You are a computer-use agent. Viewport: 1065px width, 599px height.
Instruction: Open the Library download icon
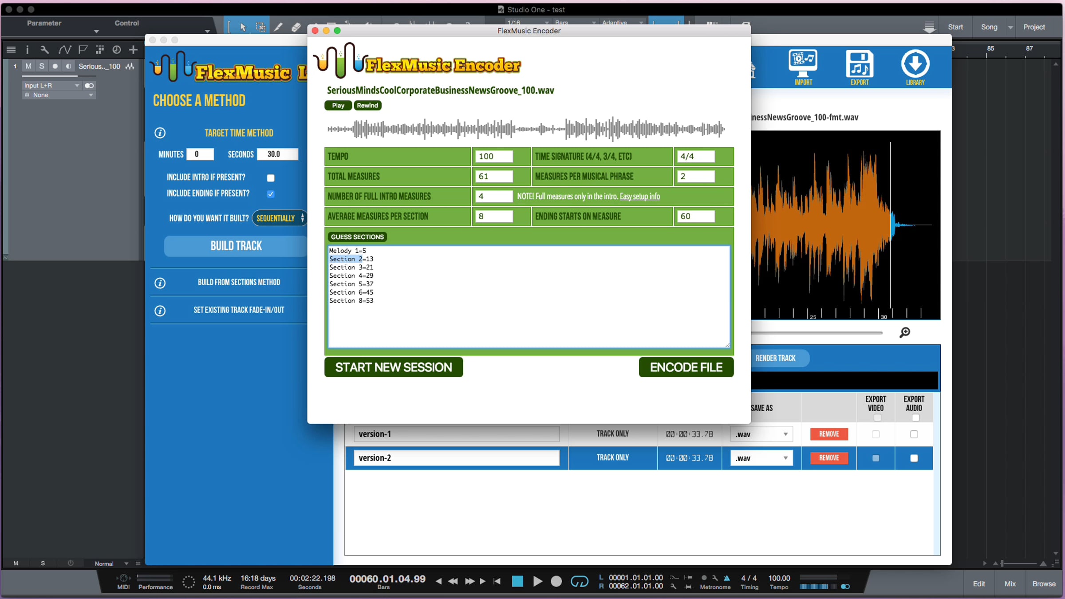915,67
